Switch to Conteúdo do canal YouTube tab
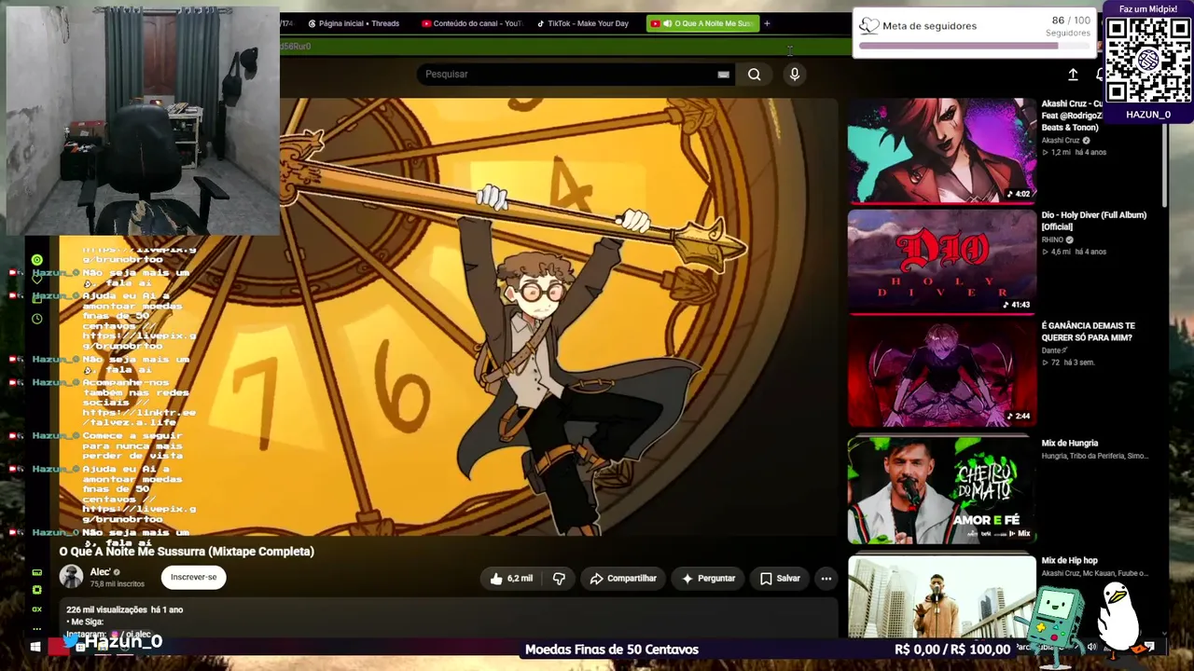Image resolution: width=1194 pixels, height=671 pixels. click(x=473, y=23)
